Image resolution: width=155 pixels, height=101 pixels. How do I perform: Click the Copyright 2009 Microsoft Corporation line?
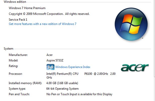pos(49,14)
